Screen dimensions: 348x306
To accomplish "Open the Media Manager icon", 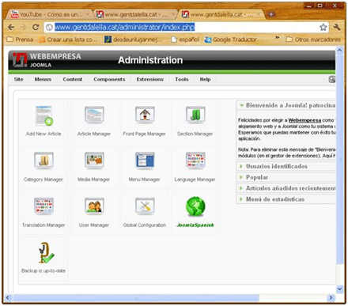I will pos(94,161).
